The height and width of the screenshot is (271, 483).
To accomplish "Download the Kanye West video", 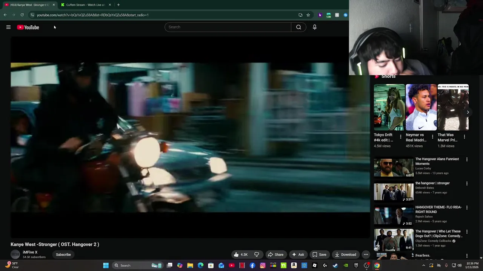I will pyautogui.click(x=345, y=254).
